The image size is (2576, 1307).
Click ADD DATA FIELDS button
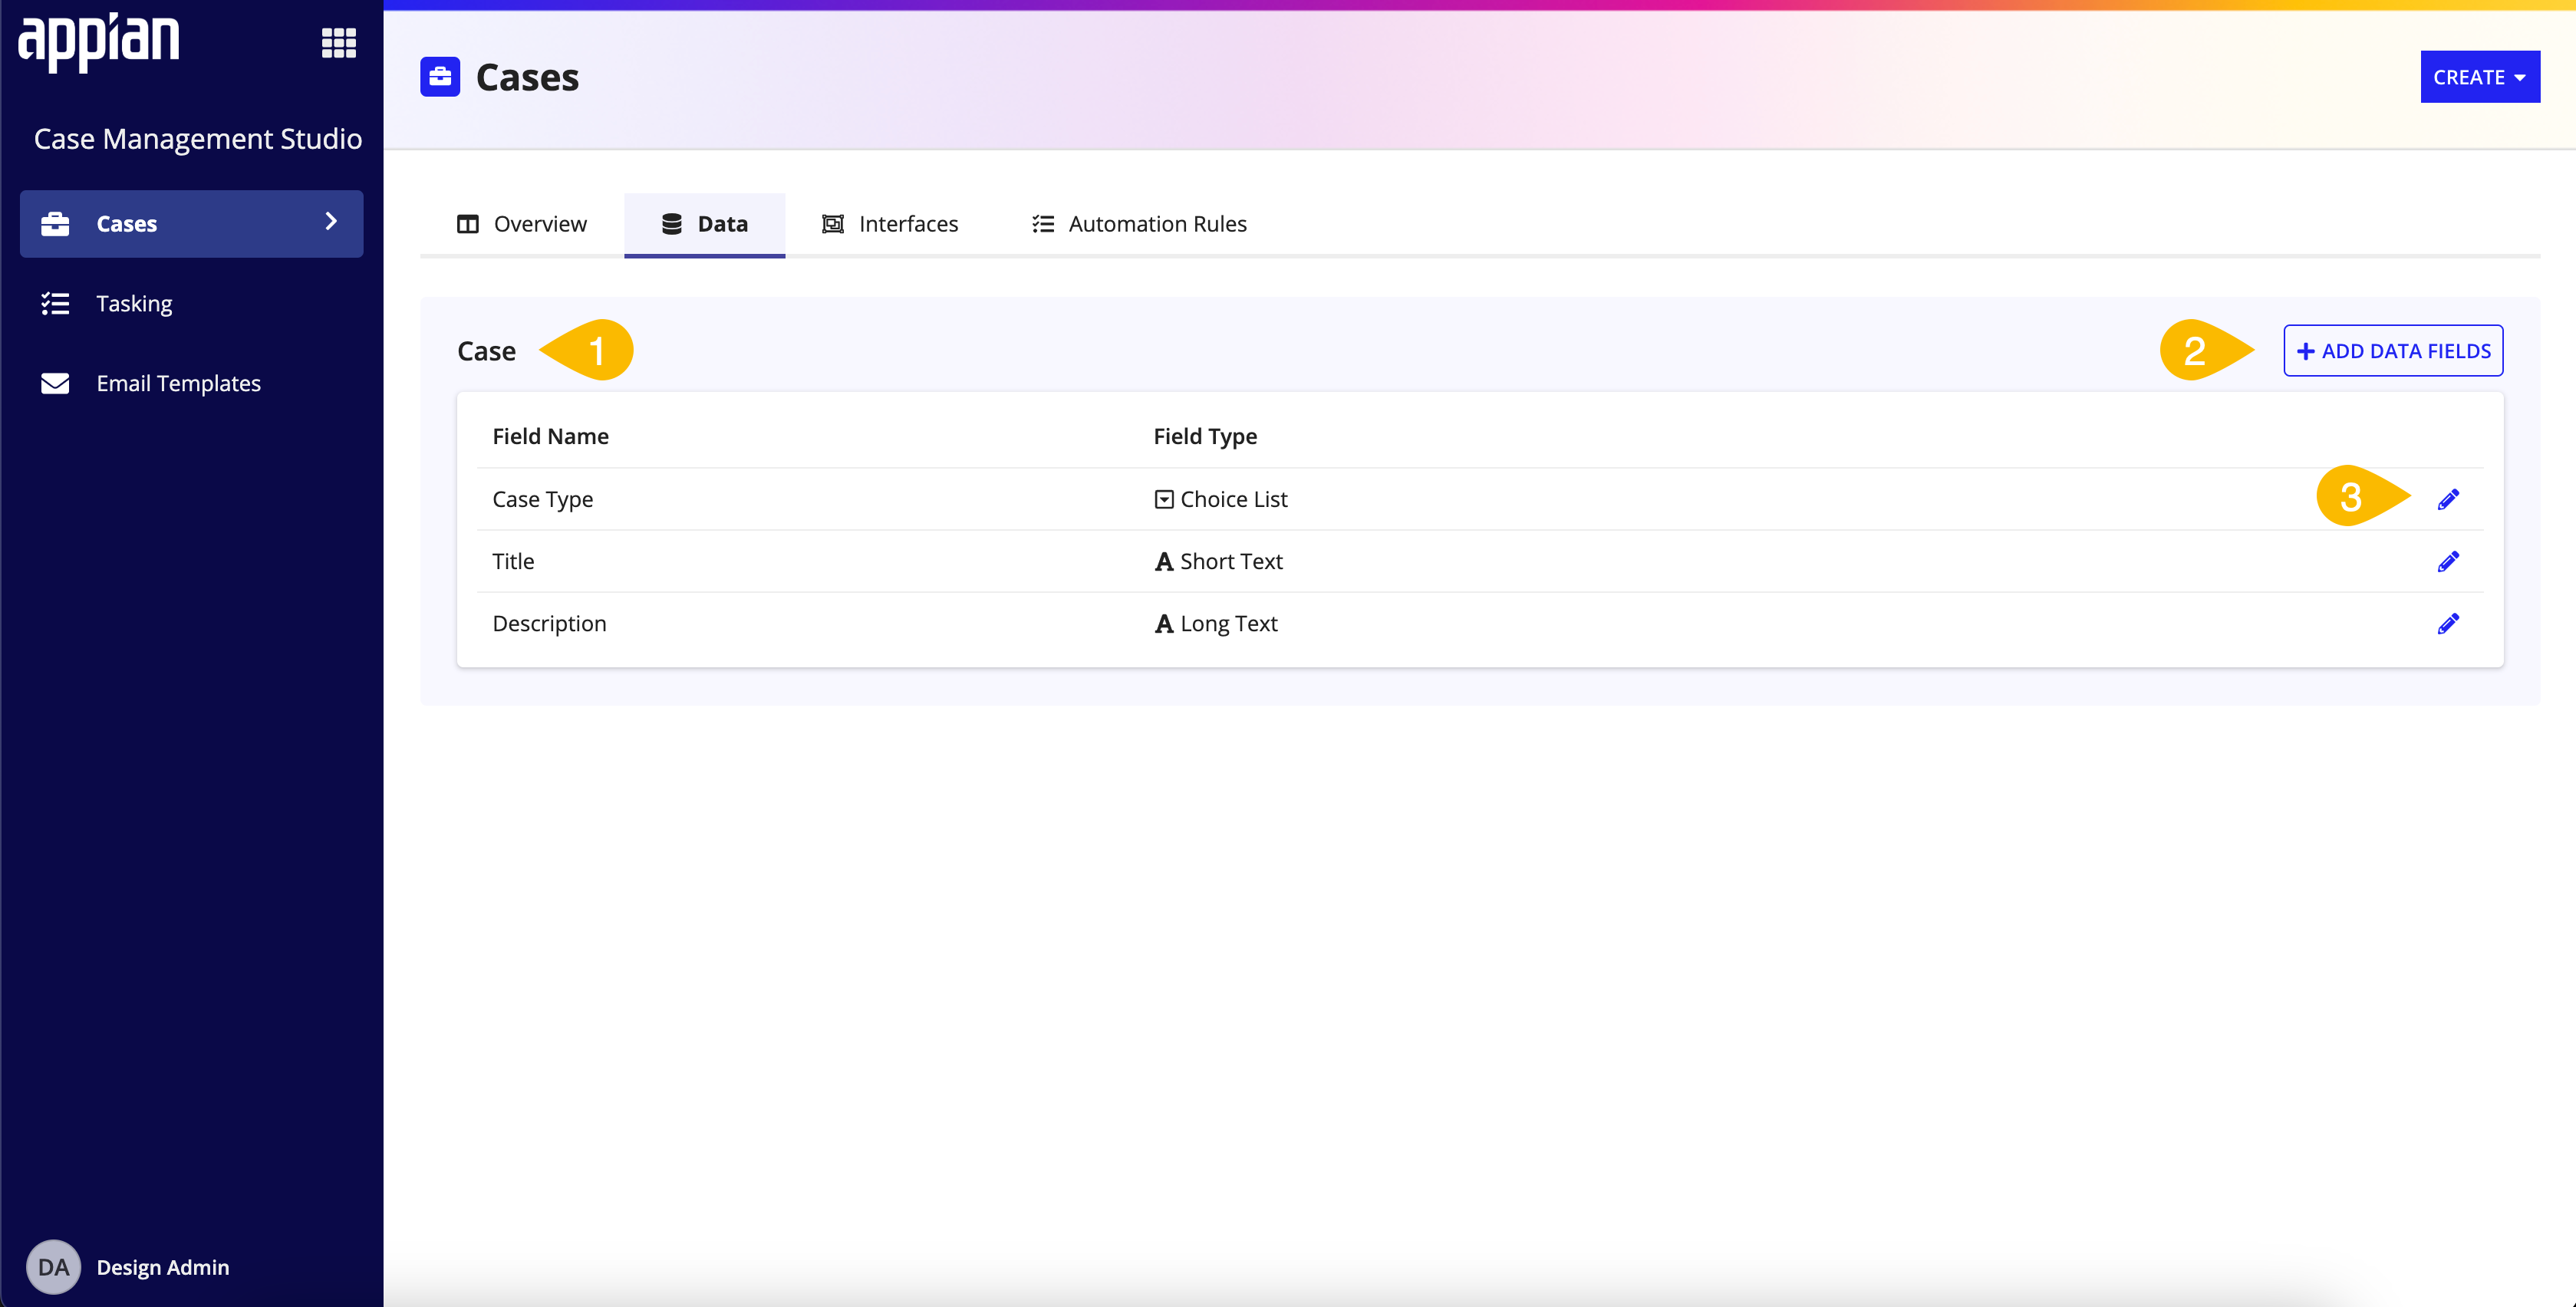(2392, 351)
